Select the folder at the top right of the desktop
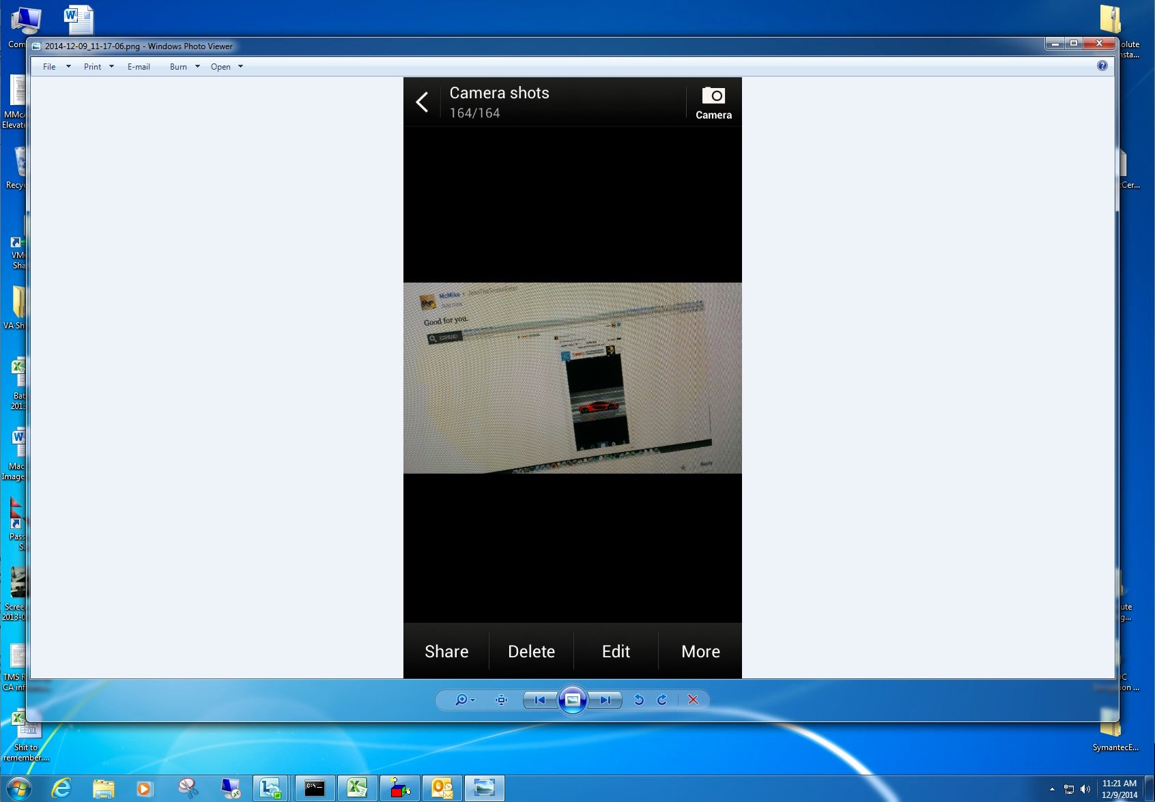1155x802 pixels. pyautogui.click(x=1111, y=19)
